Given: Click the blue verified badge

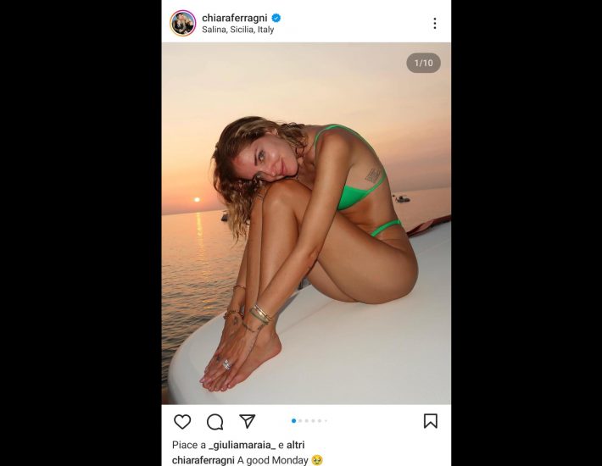Looking at the screenshot, I should click(276, 18).
